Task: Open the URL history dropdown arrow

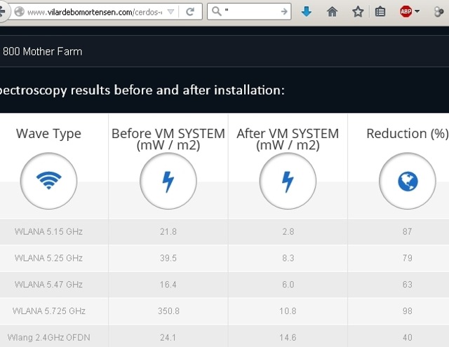Action: pyautogui.click(x=170, y=12)
